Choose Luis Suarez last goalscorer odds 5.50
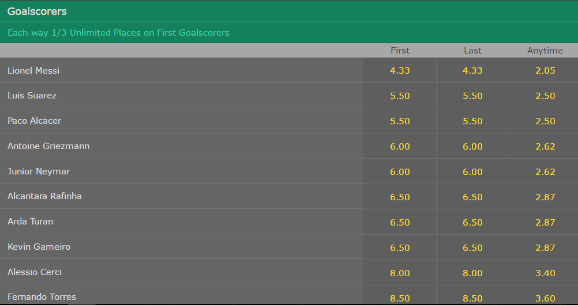The width and height of the screenshot is (578, 305). pyautogui.click(x=472, y=96)
